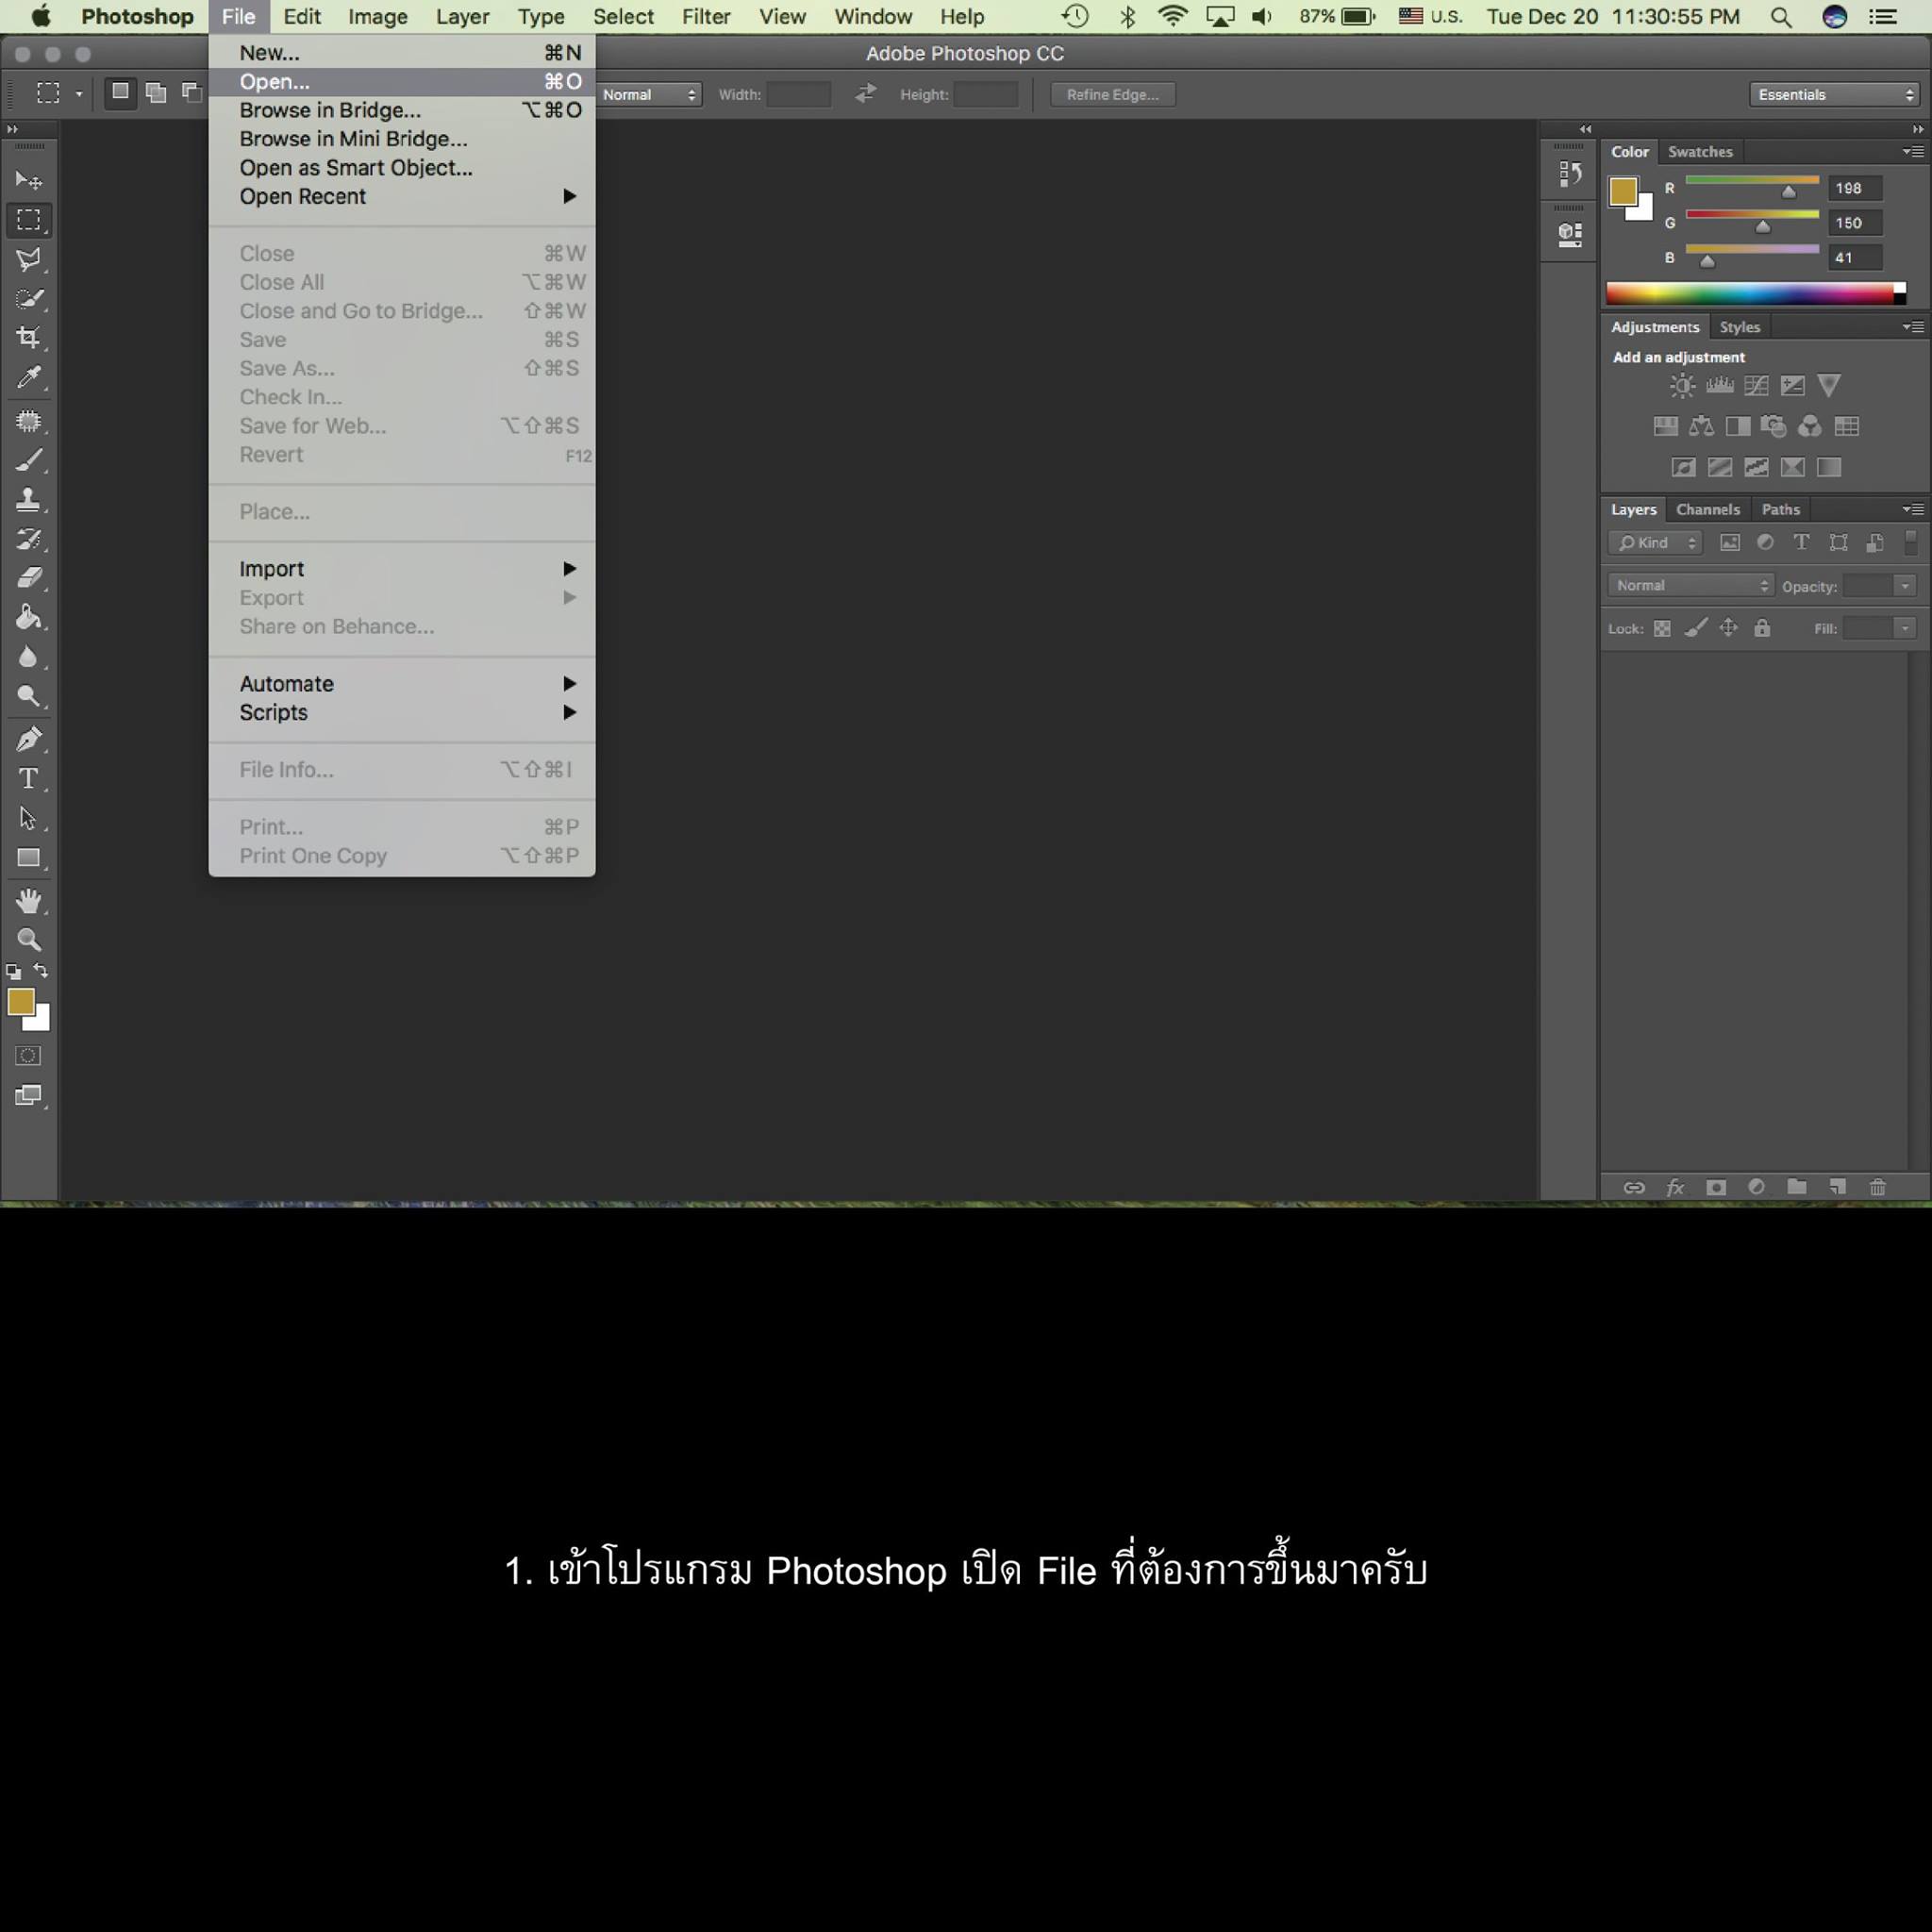Select the Zoom tool in toolbox
1932x1932 pixels.
(x=29, y=940)
